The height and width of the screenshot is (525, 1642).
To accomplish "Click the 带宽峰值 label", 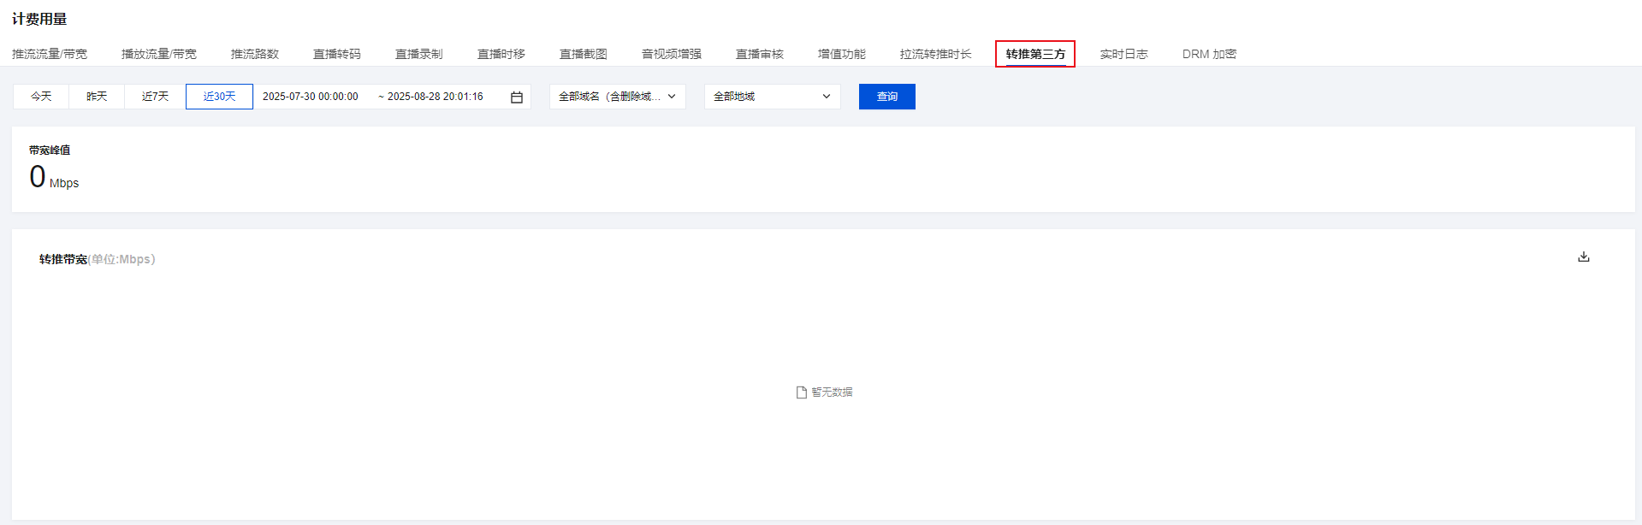I will click(x=50, y=150).
